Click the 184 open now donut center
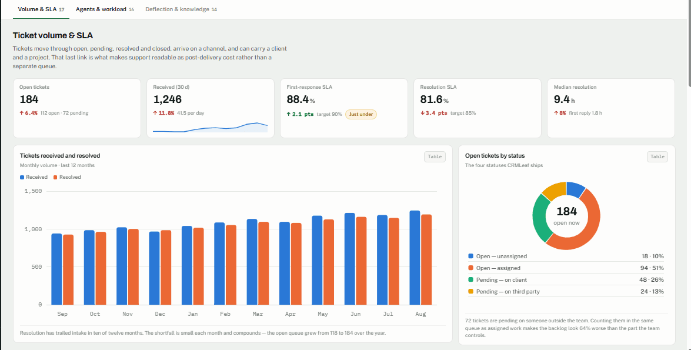 click(x=566, y=215)
